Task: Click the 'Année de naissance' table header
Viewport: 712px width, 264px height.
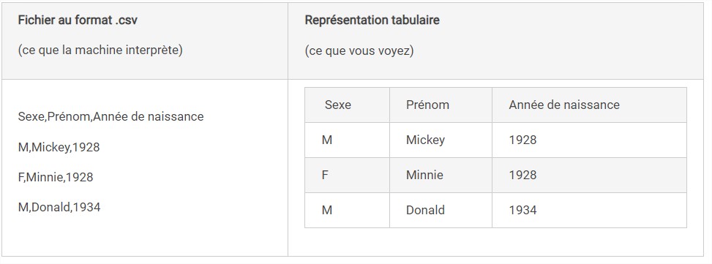Action: coord(589,105)
